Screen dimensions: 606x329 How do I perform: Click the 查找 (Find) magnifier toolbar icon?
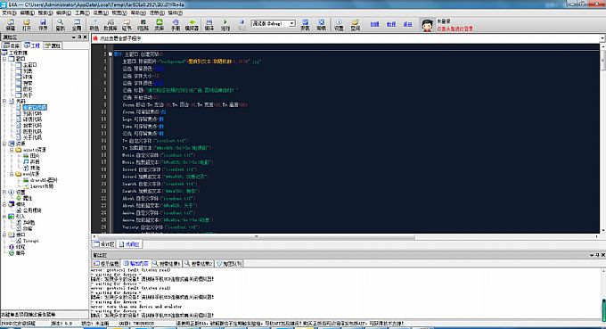[x=61, y=25]
